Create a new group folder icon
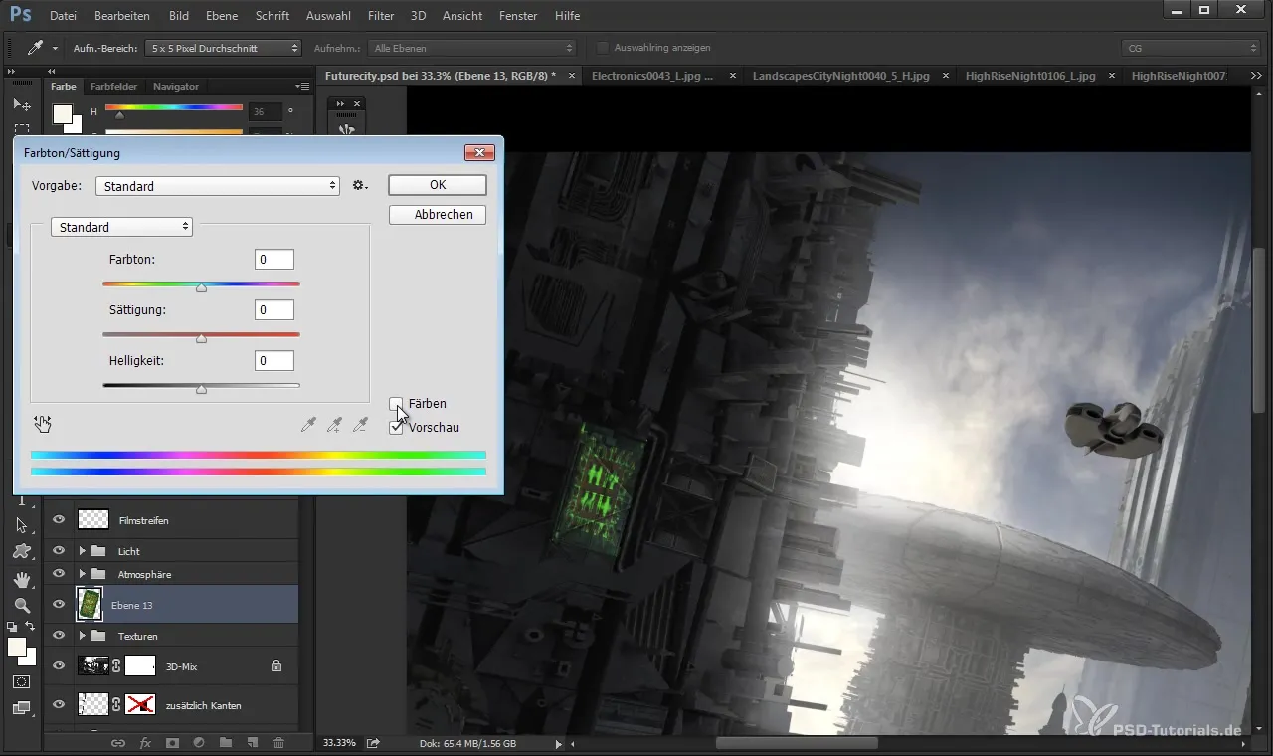1273x756 pixels. [226, 742]
